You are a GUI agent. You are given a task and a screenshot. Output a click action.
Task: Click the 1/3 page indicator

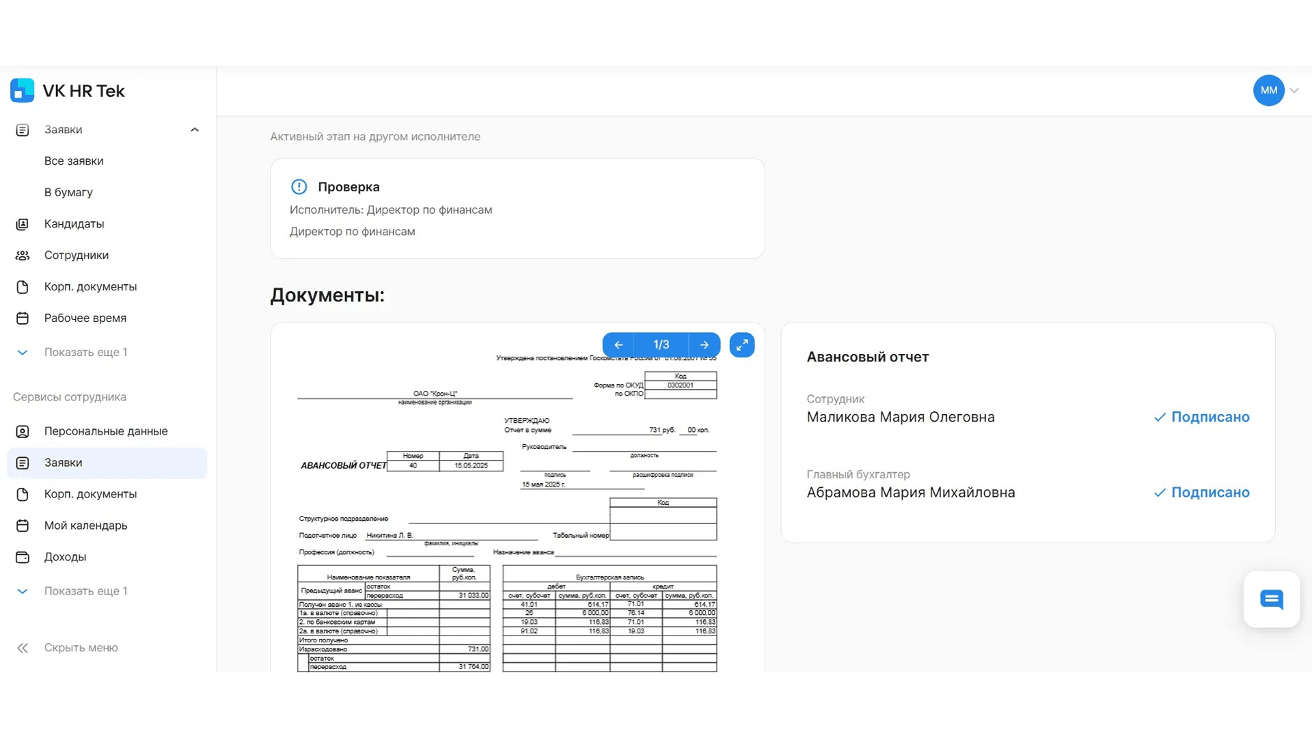click(x=661, y=345)
